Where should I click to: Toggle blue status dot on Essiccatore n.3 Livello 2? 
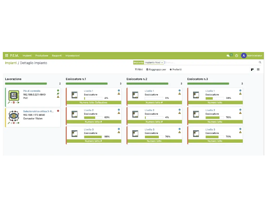coord(240,110)
